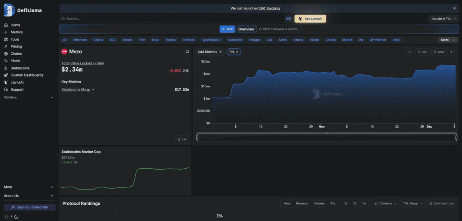Add chart to dashboard with plus icon
This screenshot has height=221, width=462.
pos(451,52)
